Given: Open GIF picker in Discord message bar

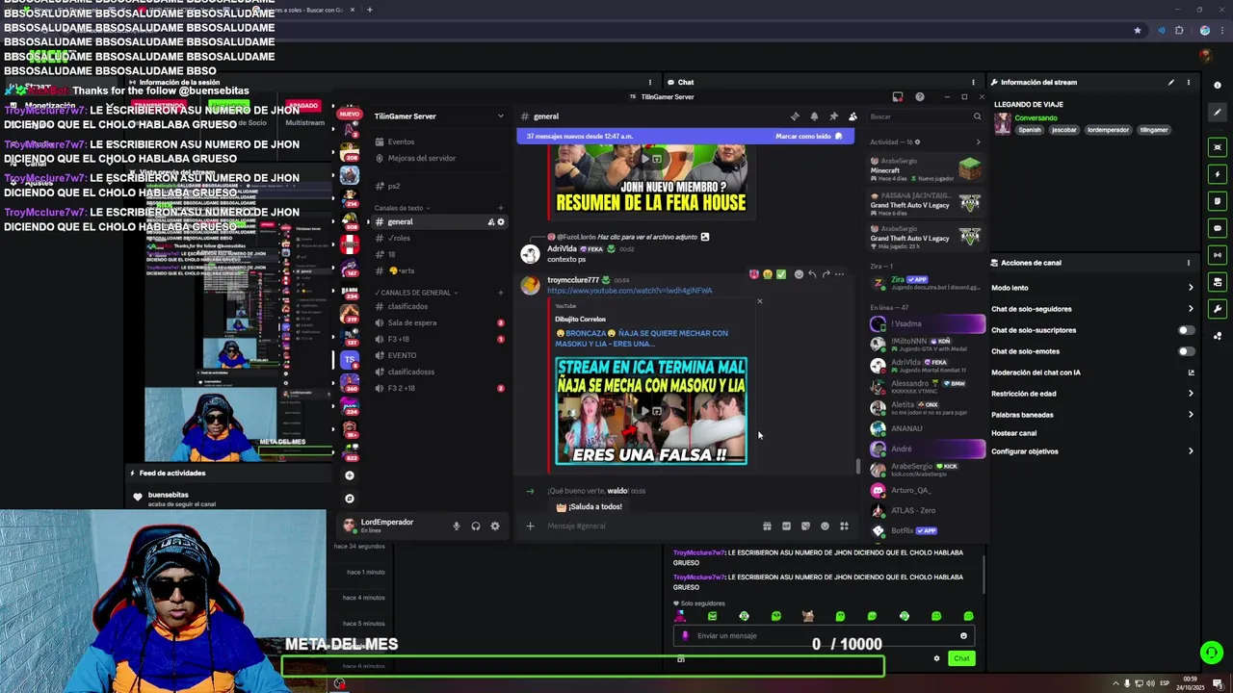Looking at the screenshot, I should click(786, 526).
